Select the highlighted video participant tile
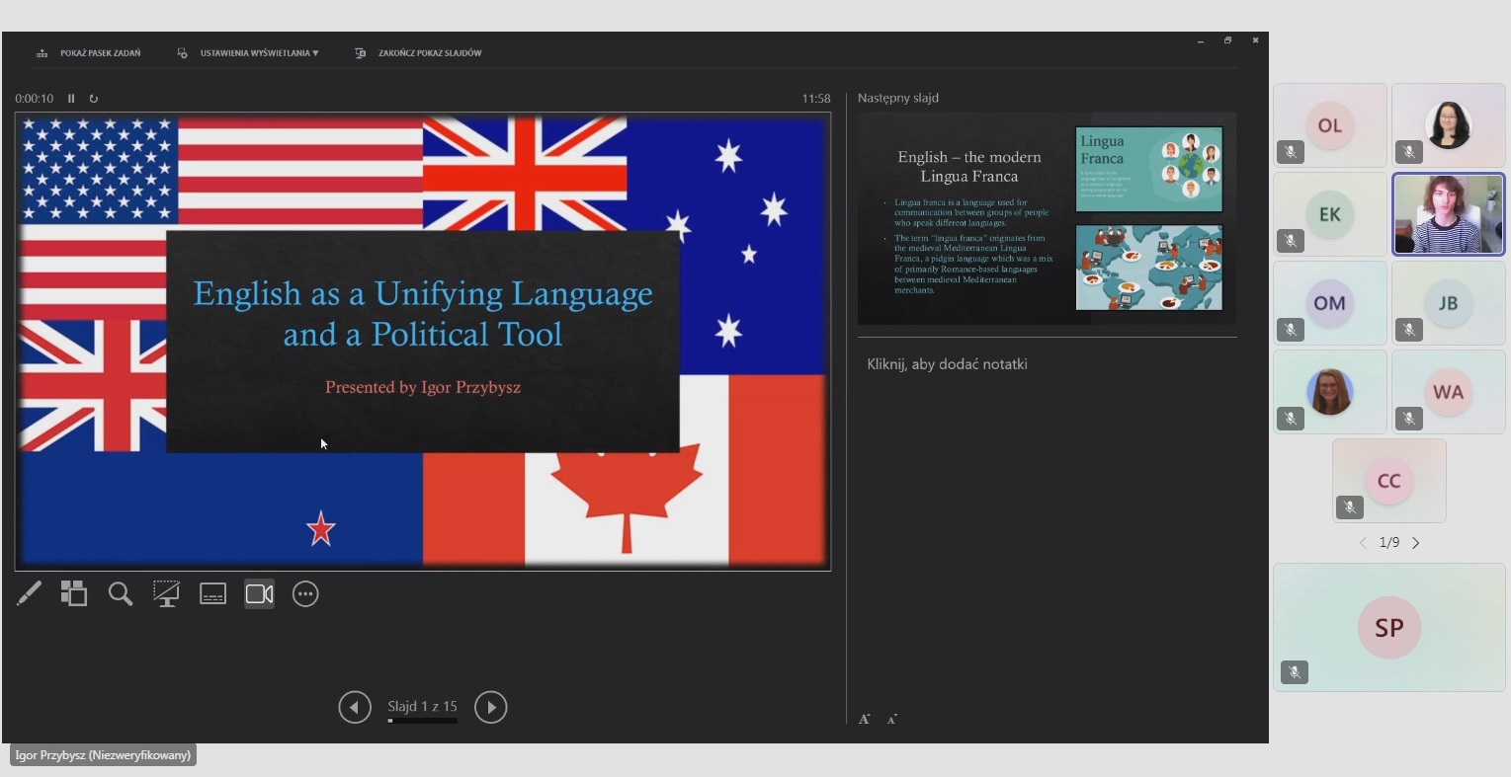The image size is (1511, 777). tap(1449, 214)
